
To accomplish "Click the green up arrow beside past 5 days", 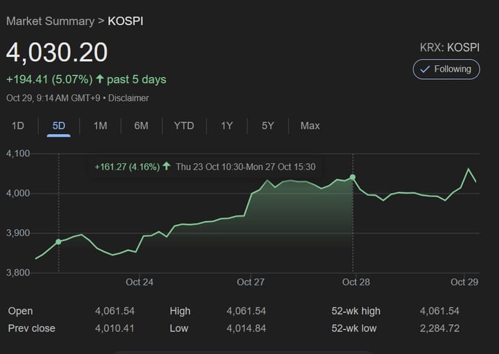I will click(100, 78).
